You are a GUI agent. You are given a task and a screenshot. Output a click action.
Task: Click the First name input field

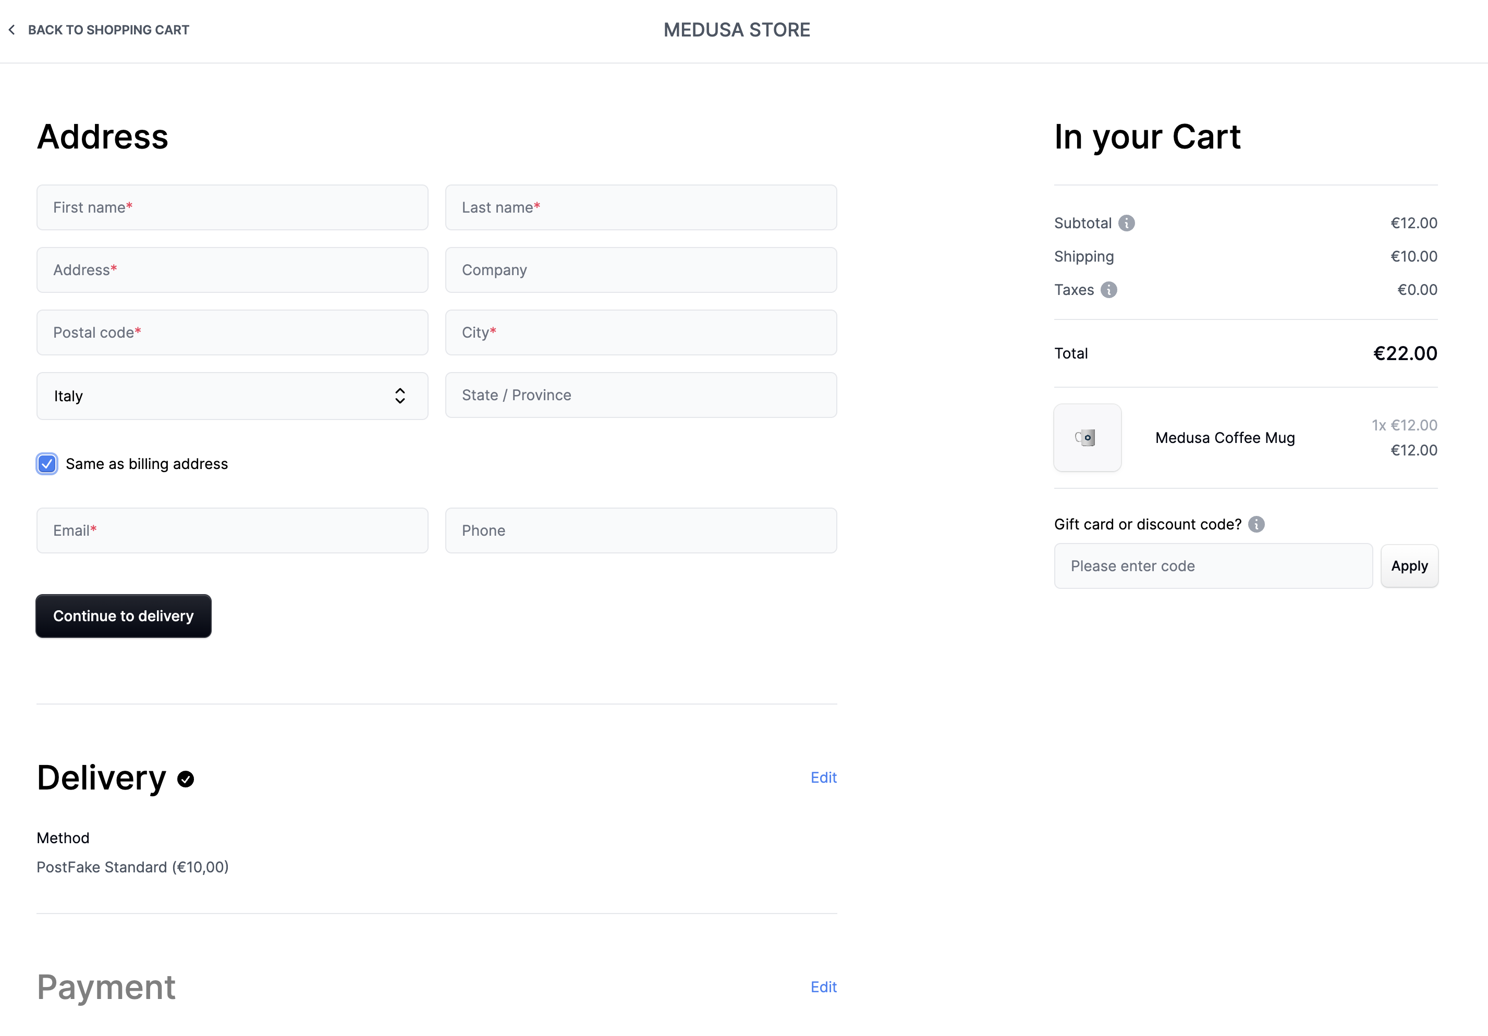pyautogui.click(x=231, y=207)
